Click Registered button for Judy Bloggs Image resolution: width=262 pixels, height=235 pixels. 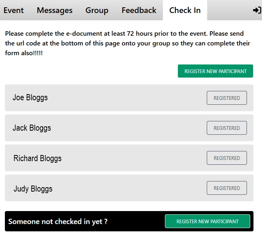[x=227, y=188]
